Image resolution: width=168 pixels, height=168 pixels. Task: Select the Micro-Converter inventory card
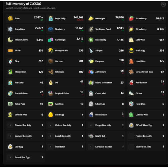[x=106, y=82]
